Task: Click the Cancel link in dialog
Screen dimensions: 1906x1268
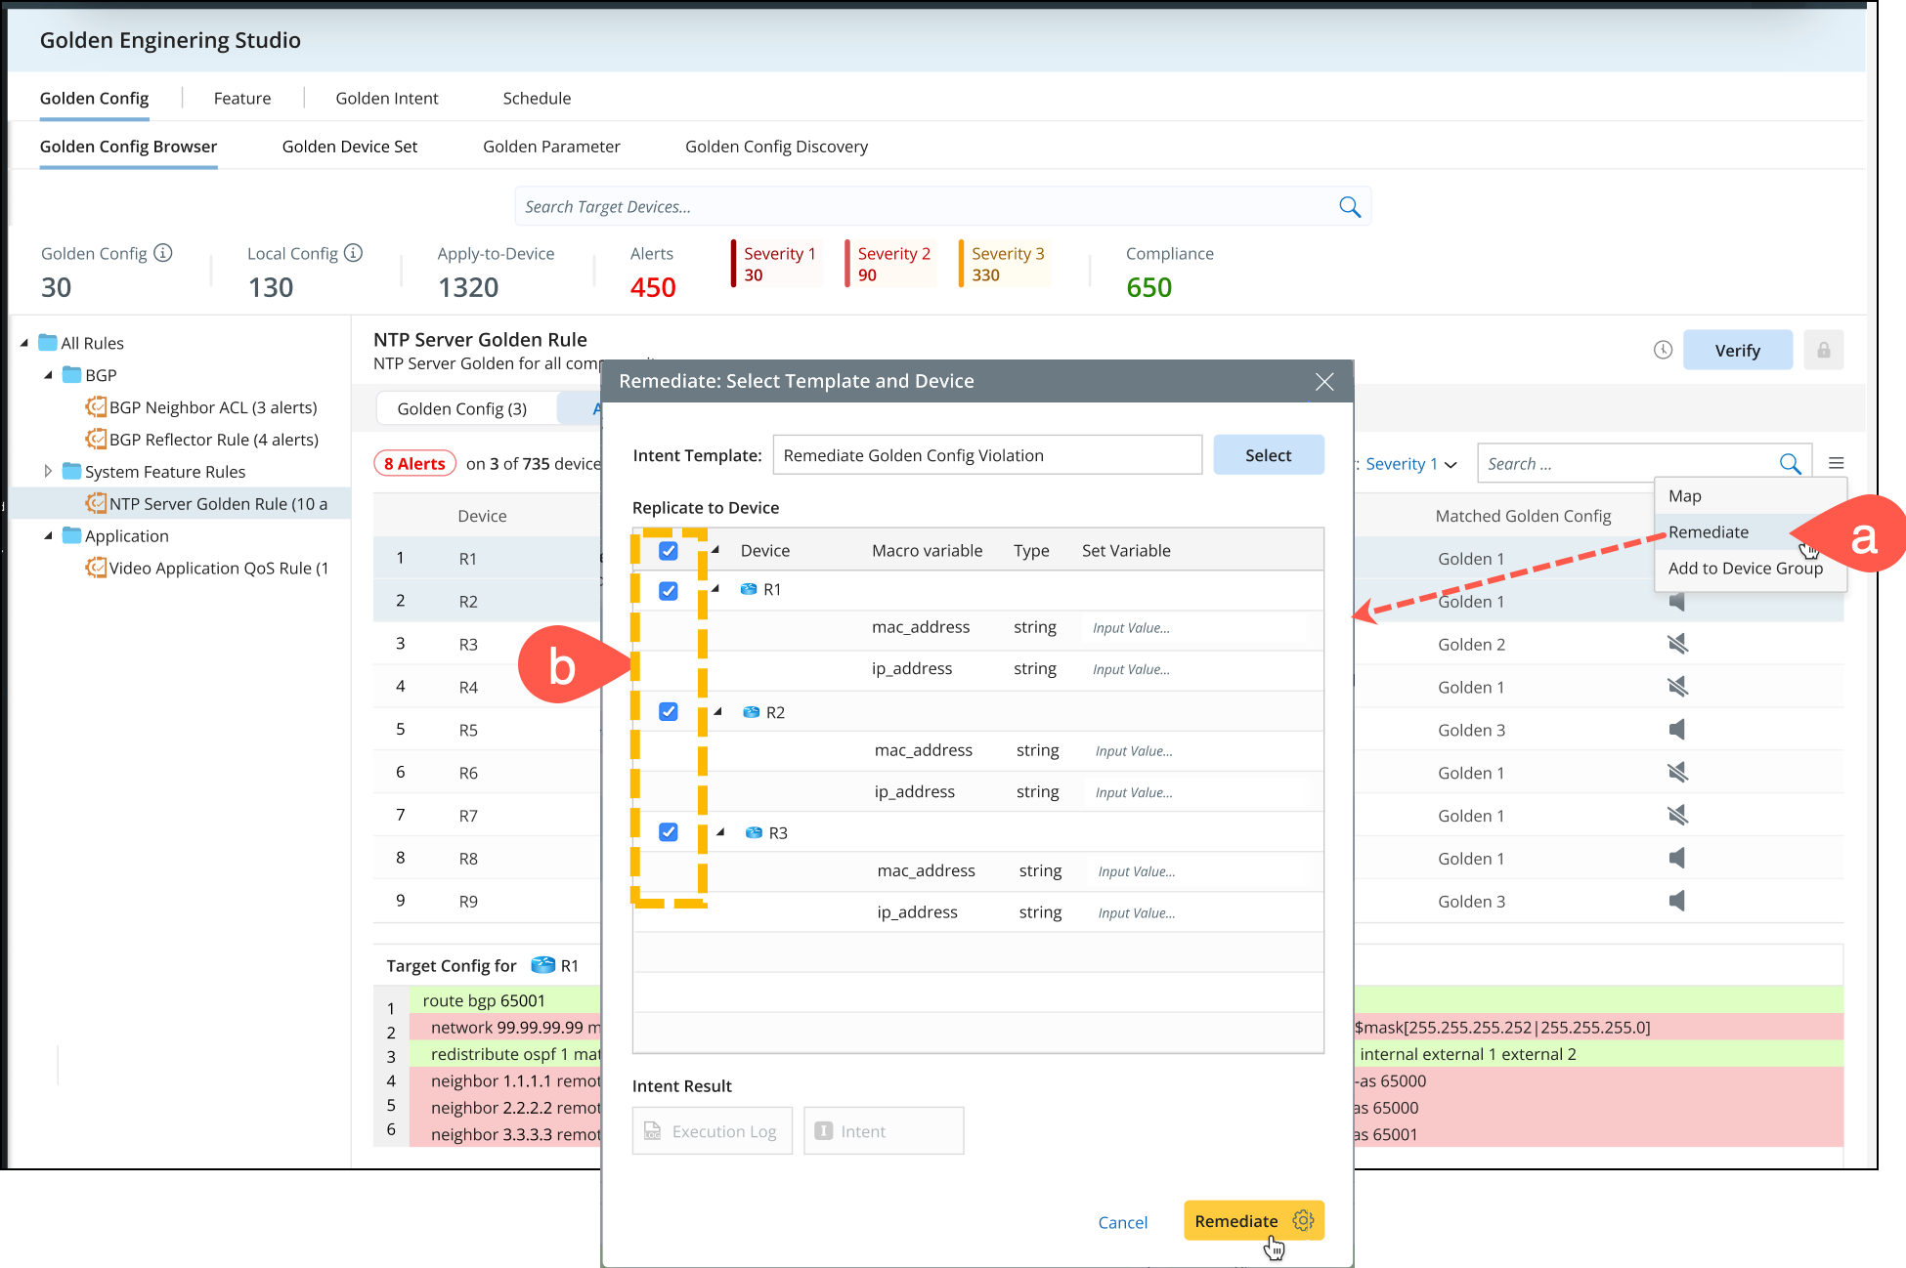Action: click(x=1122, y=1222)
